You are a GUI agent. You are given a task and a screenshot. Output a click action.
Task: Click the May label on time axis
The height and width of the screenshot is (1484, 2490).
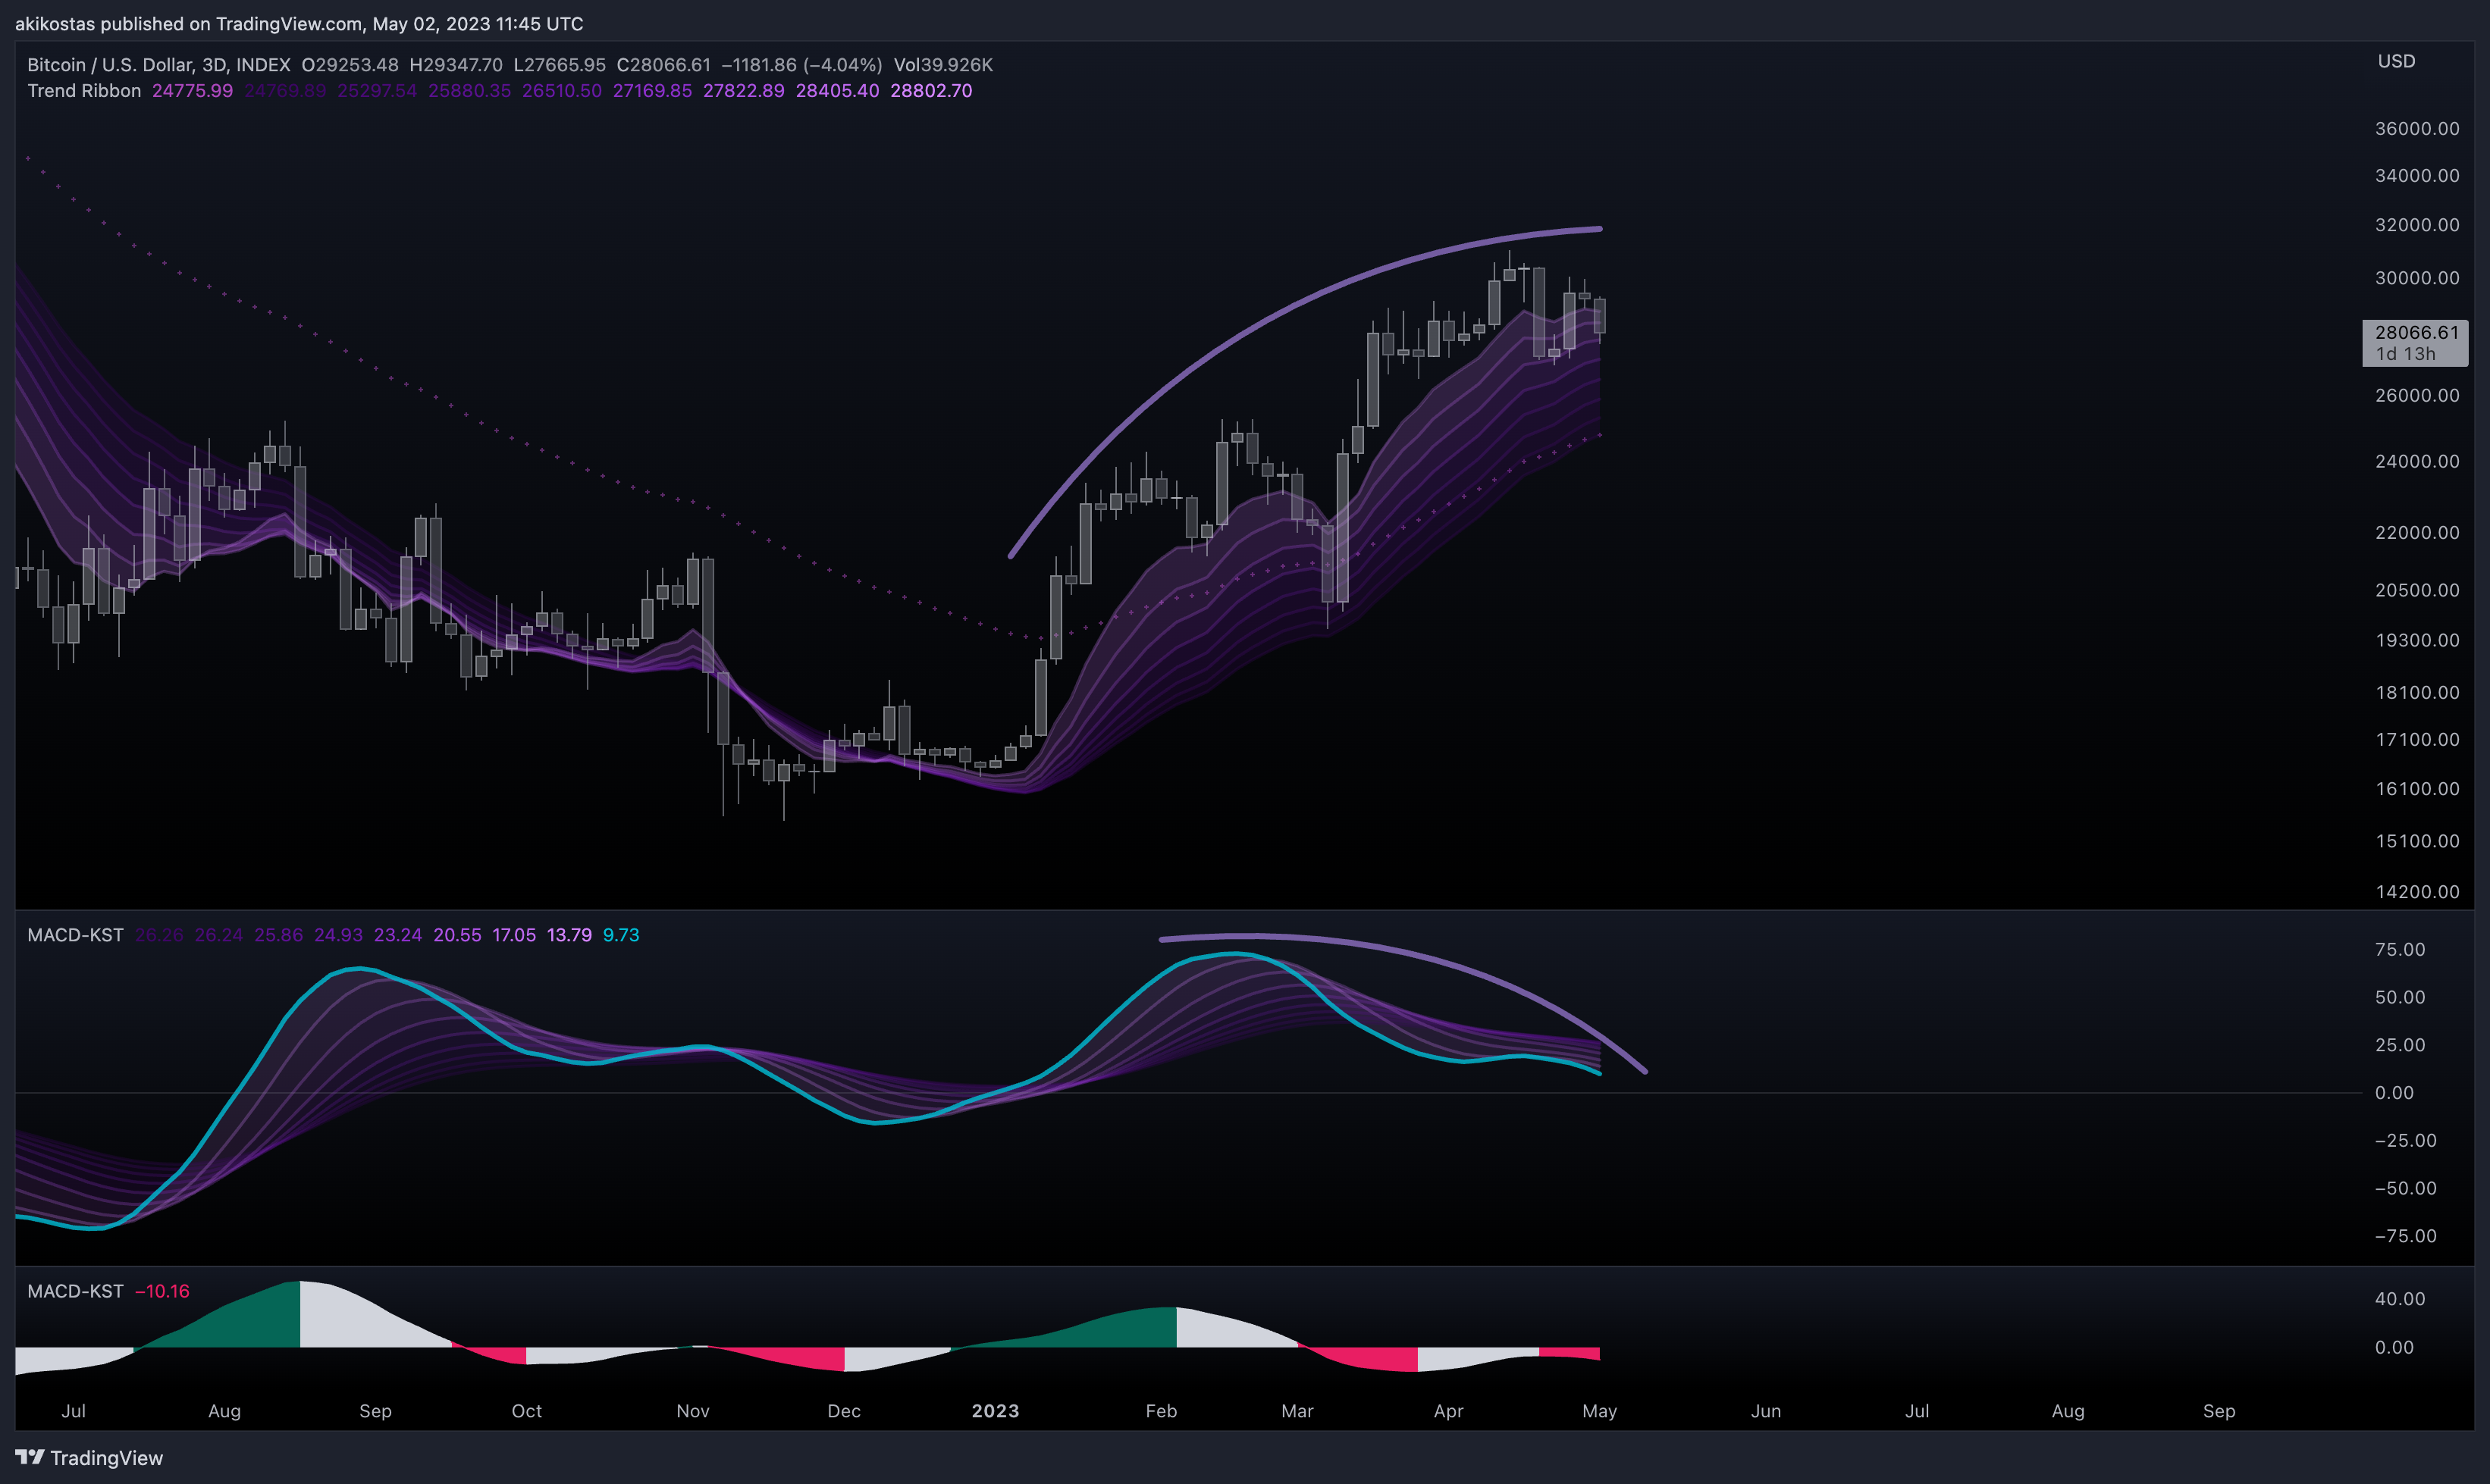[1600, 1411]
